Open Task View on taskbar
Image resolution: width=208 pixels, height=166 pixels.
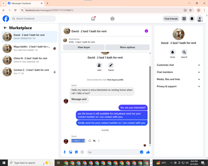59,163
